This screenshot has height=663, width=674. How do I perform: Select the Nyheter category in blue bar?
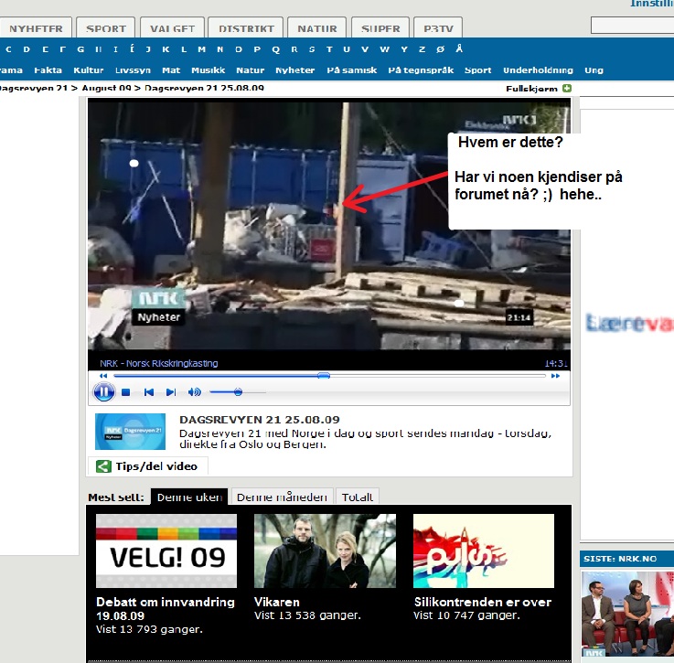(294, 70)
